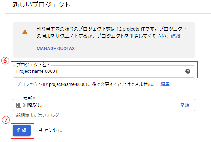Screen dimensions: 211x142
Task: Click the project-name-00001 ID text
Action: click(68, 84)
